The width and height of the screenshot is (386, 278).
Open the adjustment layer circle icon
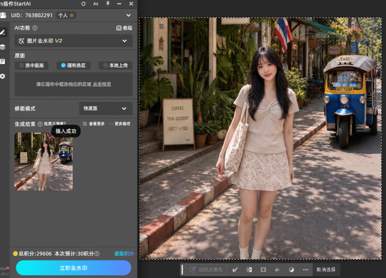[291, 270]
